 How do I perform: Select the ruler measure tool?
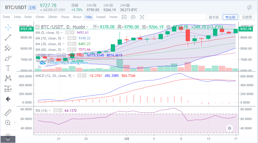click(x=8, y=113)
